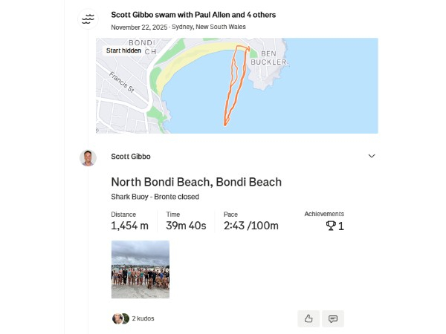Click the 'Start hidden' map badge
Viewport: 446px width, 334px height.
pos(123,50)
